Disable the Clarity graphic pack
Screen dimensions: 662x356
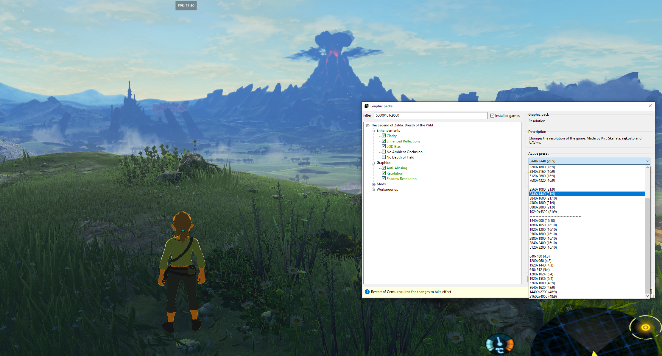[x=384, y=136]
